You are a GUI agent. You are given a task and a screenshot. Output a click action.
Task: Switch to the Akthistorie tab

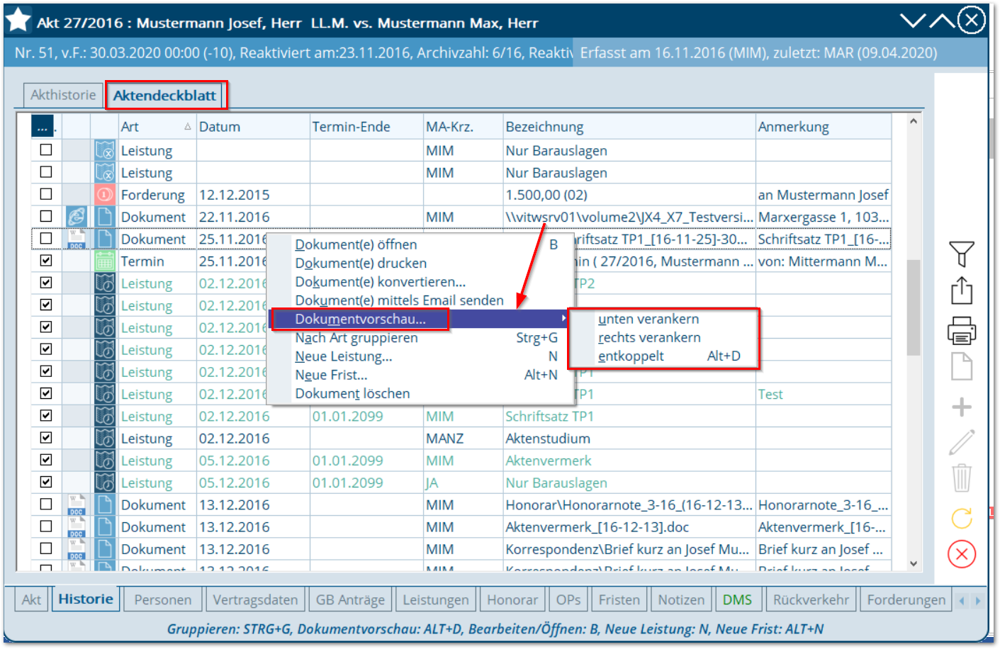click(x=63, y=95)
